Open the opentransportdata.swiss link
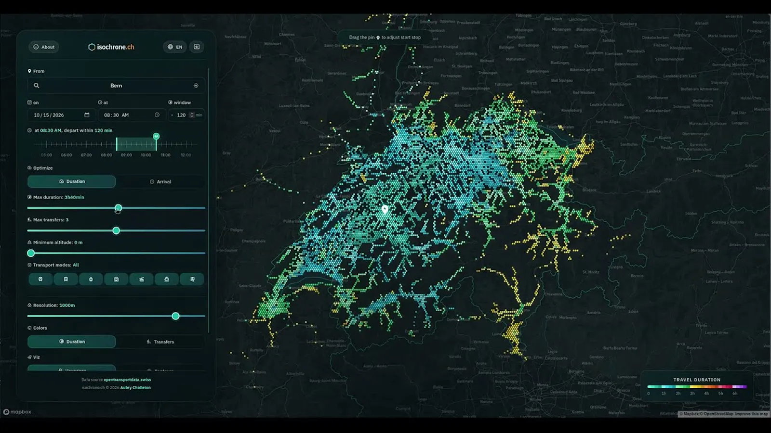Viewport: 771px width, 433px height. tap(127, 380)
